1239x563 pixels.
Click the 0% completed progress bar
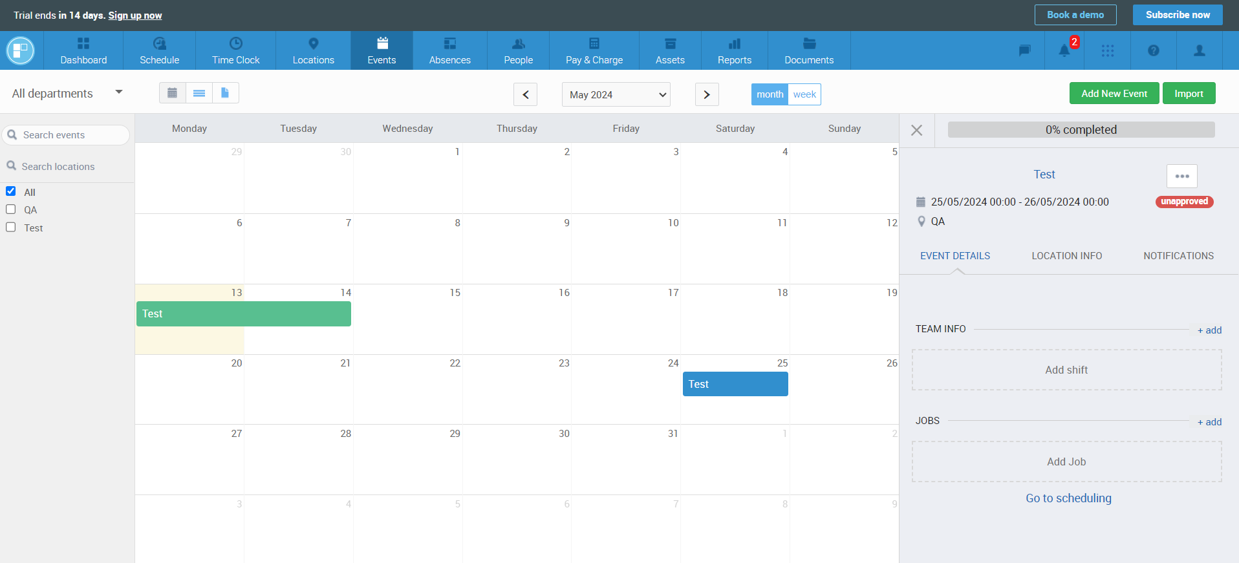point(1081,129)
